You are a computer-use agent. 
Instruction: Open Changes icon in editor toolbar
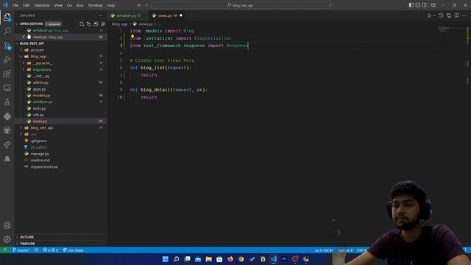[449, 15]
